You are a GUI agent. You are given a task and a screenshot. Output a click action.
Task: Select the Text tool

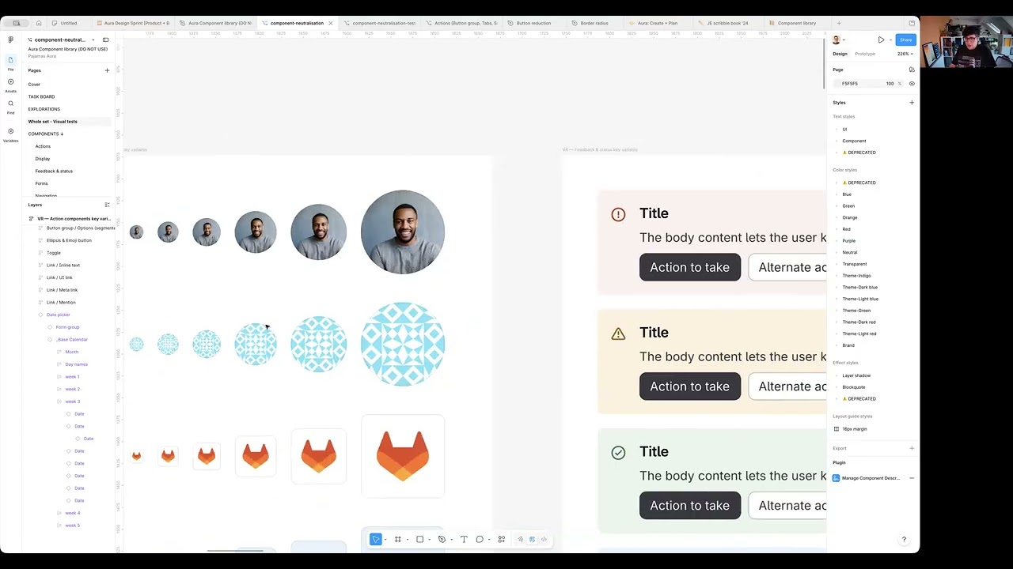(x=464, y=539)
